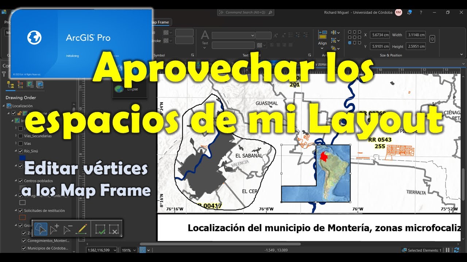467x262 pixels.
Task: Collapse Solicitudes de restitución node
Action: coord(16,211)
